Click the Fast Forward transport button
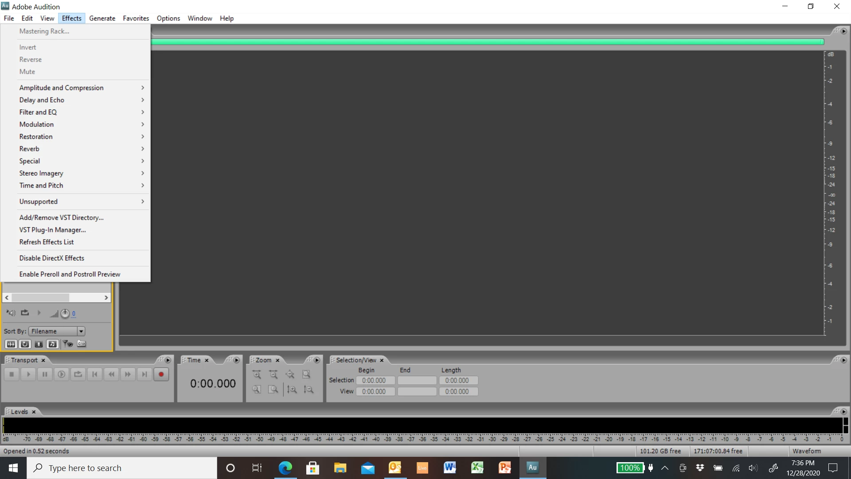851x479 pixels. [x=128, y=374]
